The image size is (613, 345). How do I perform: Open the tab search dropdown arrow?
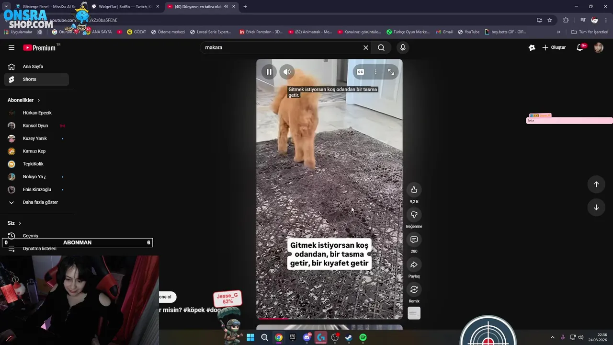pos(6,7)
